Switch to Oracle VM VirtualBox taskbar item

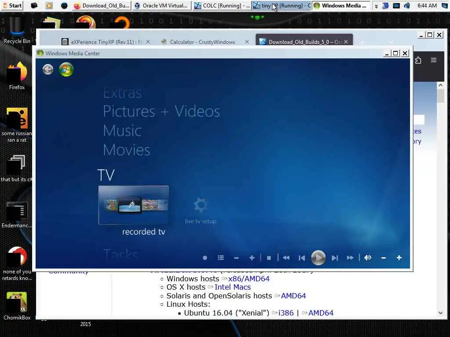tap(162, 5)
